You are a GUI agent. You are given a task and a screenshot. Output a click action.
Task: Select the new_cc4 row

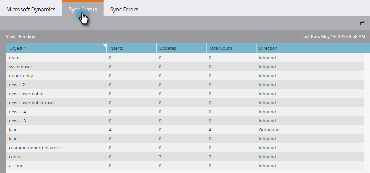(185, 112)
